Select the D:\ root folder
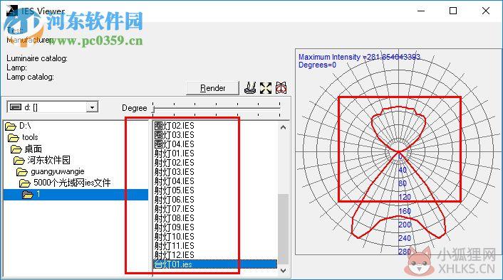 click(19, 126)
